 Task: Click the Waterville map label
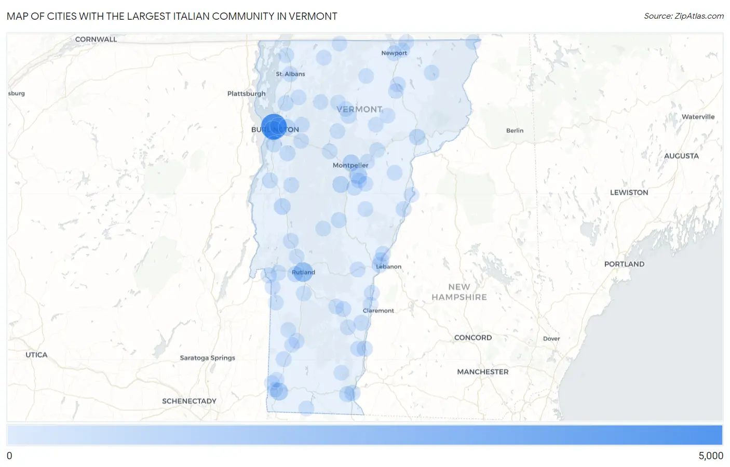tap(698, 117)
